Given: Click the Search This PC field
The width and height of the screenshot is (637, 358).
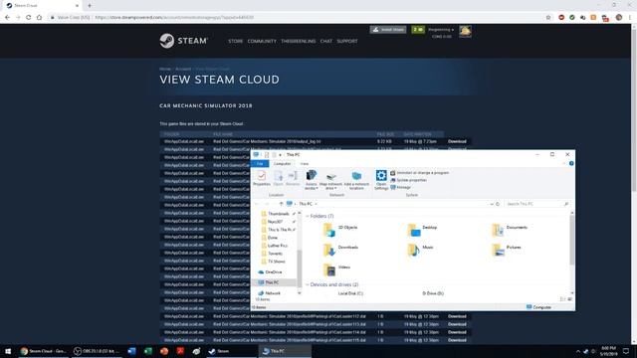Looking at the screenshot, I should click(x=537, y=204).
